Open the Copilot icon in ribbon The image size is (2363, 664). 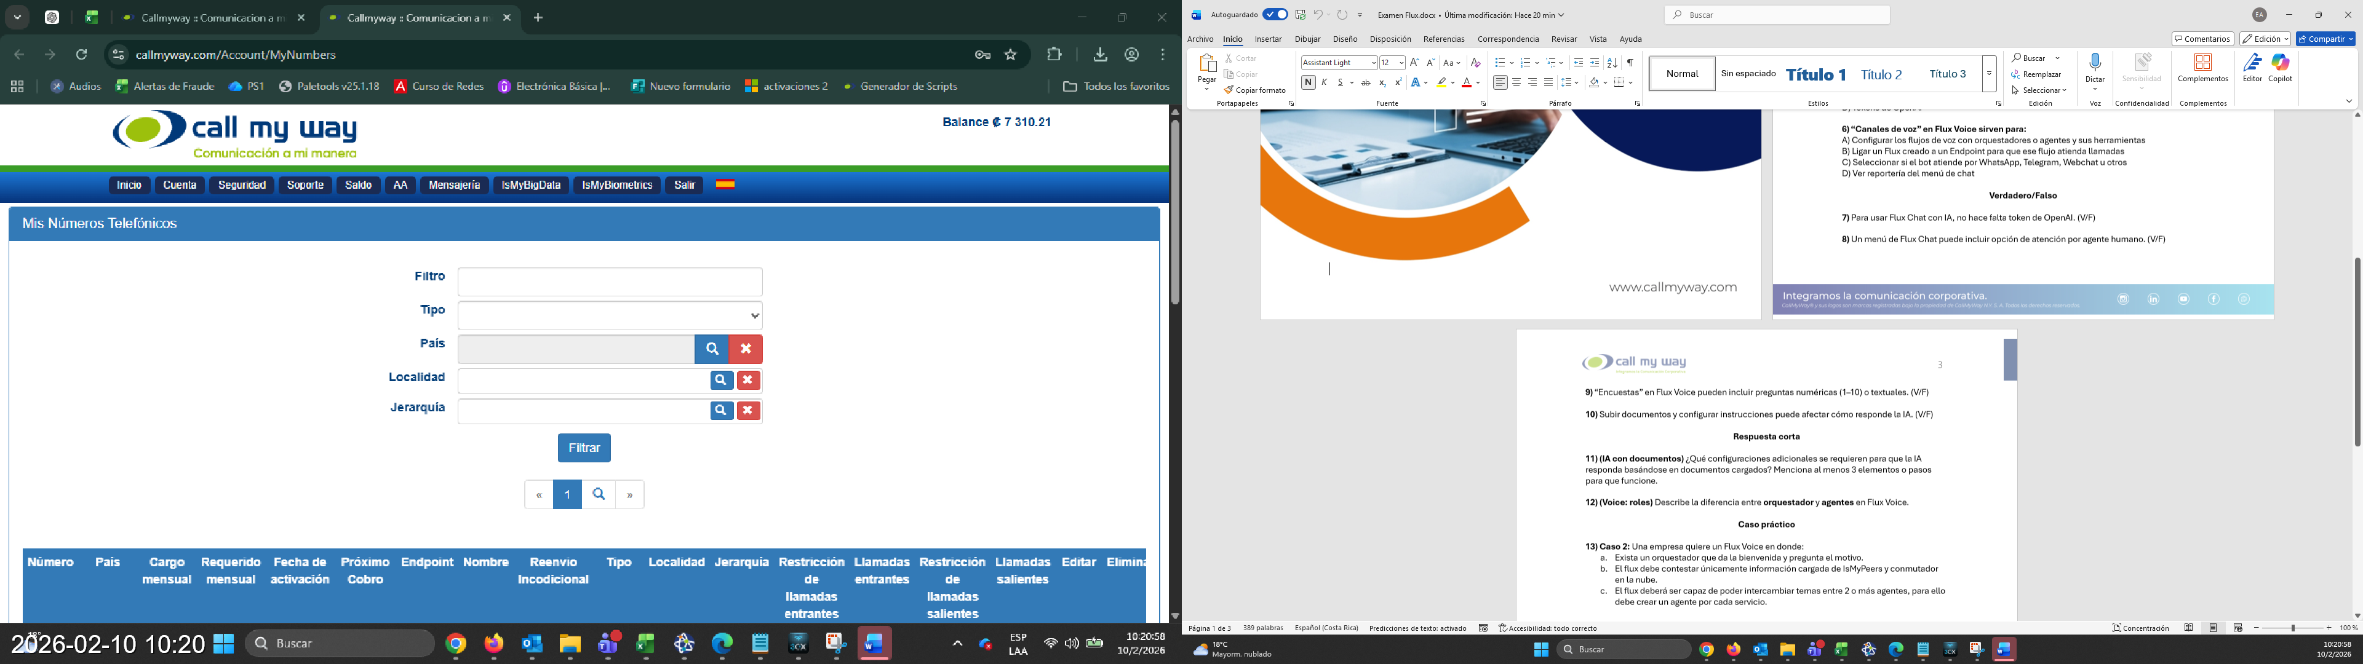(2281, 63)
